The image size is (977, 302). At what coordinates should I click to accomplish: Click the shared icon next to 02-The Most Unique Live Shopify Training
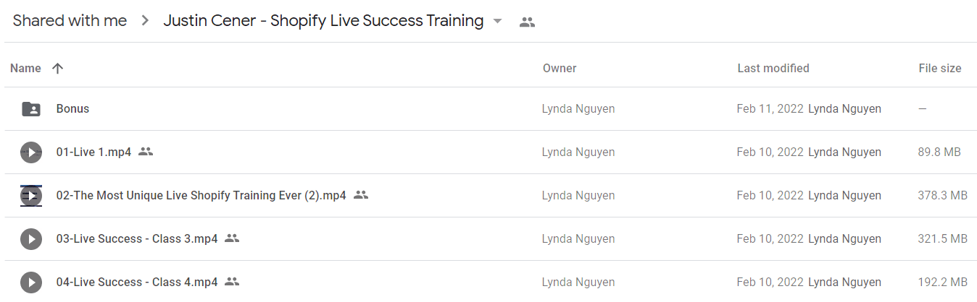click(x=361, y=195)
